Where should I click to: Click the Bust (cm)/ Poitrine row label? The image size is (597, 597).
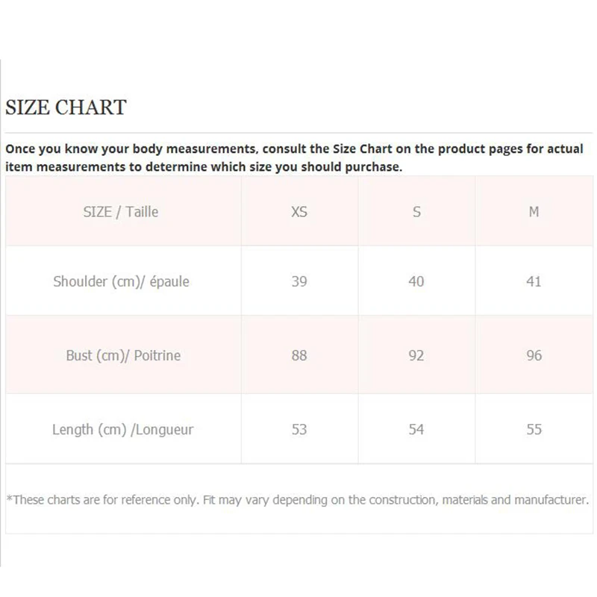tap(123, 355)
